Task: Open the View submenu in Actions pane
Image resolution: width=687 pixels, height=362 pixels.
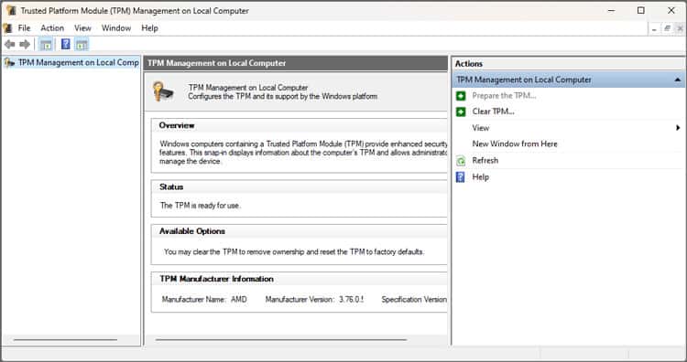Action: coord(481,128)
